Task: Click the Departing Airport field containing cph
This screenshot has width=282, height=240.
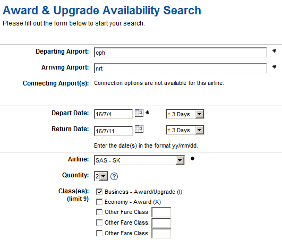Action: 180,53
